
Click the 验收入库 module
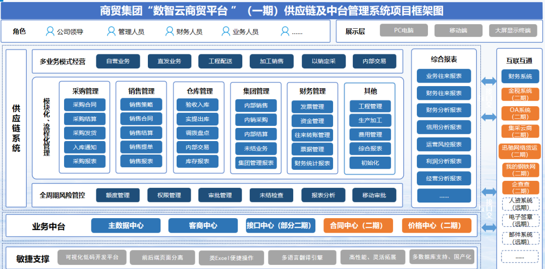197,104
